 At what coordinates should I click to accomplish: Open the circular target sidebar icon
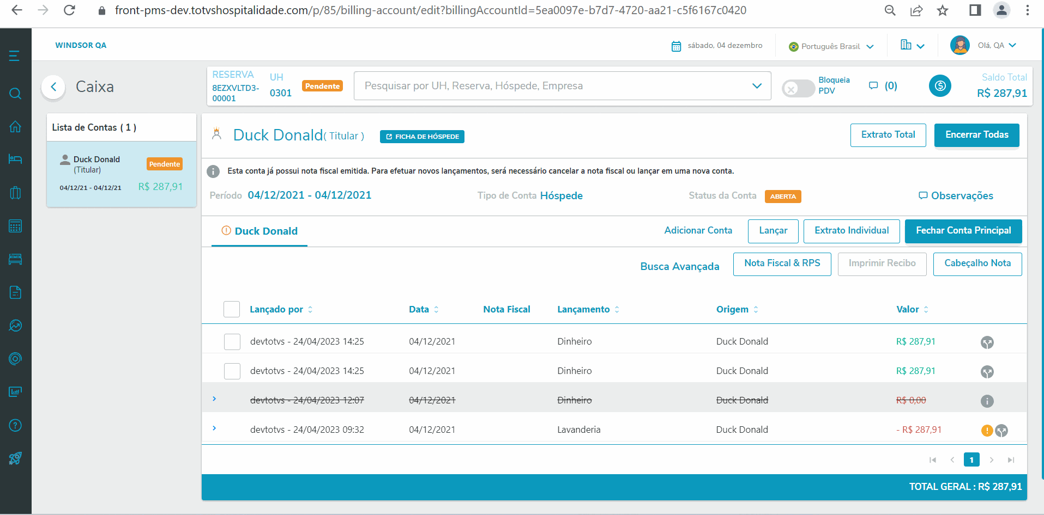tap(15, 359)
